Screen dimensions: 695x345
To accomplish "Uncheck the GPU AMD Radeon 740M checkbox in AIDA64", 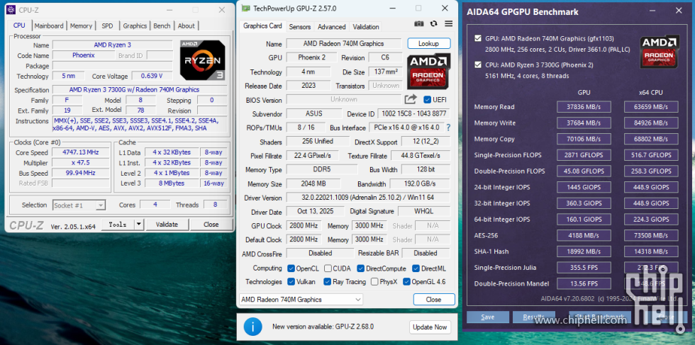I will [478, 38].
